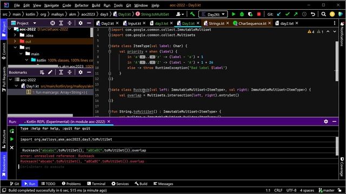The height and width of the screenshot is (194, 346).
Task: Click the Rollback undo icon
Action: click(313, 15)
